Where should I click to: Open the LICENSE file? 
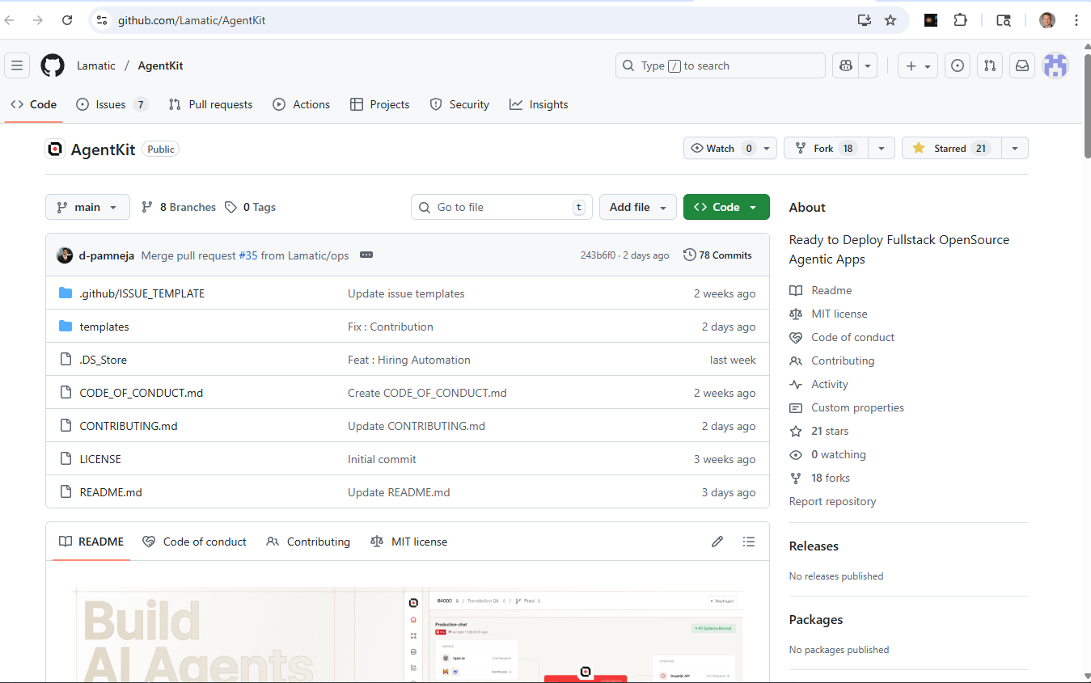coord(100,459)
